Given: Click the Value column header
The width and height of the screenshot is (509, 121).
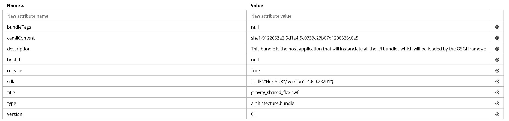Looking at the screenshot, I should click(x=257, y=5).
